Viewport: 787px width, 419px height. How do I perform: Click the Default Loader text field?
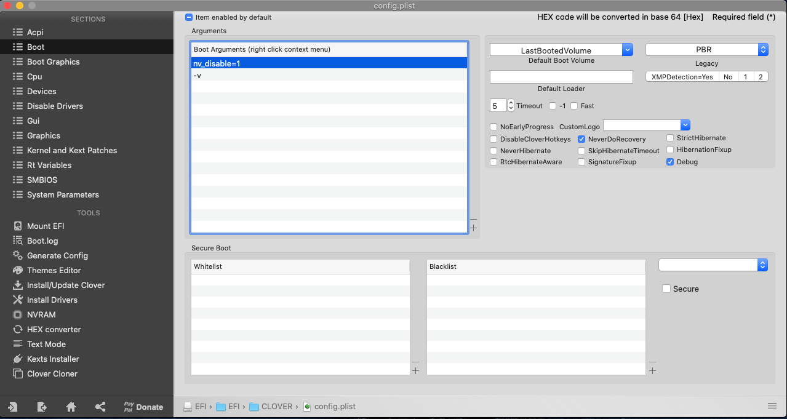point(561,77)
